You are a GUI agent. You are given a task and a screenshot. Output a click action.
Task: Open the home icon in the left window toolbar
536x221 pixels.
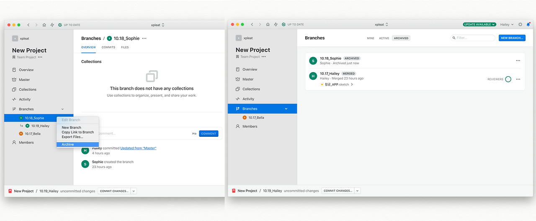(44, 25)
